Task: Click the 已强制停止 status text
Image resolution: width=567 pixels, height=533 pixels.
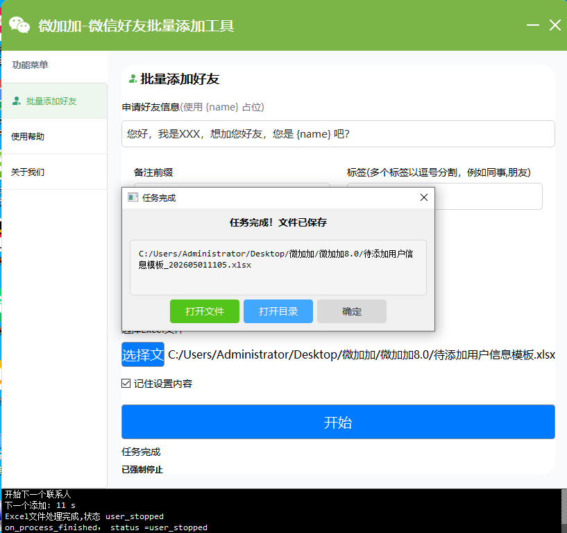Action: click(x=142, y=469)
